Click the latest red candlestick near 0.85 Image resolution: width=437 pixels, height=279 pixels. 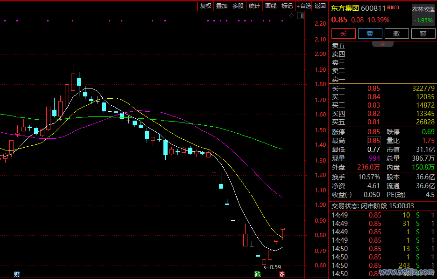pyautogui.click(x=282, y=234)
